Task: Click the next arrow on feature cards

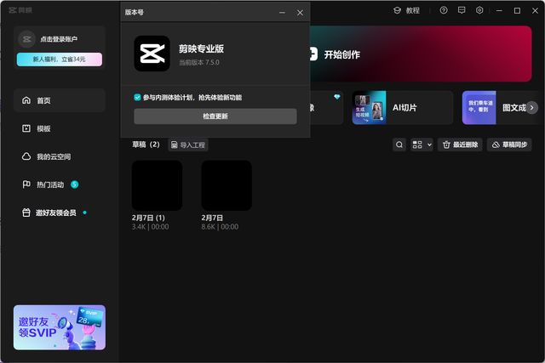Action: pyautogui.click(x=531, y=108)
